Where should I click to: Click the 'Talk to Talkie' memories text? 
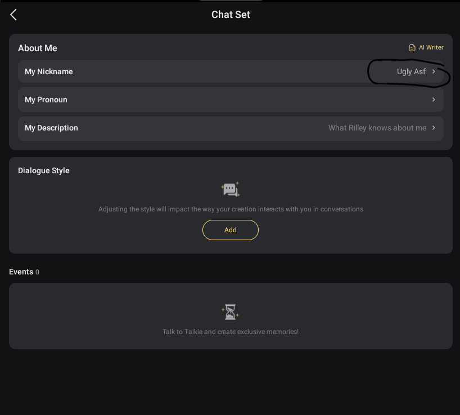click(231, 332)
